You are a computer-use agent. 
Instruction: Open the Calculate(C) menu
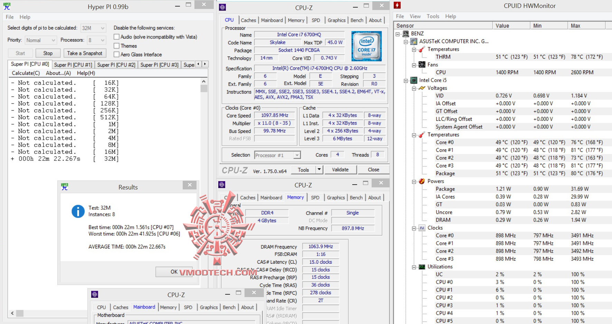point(26,73)
